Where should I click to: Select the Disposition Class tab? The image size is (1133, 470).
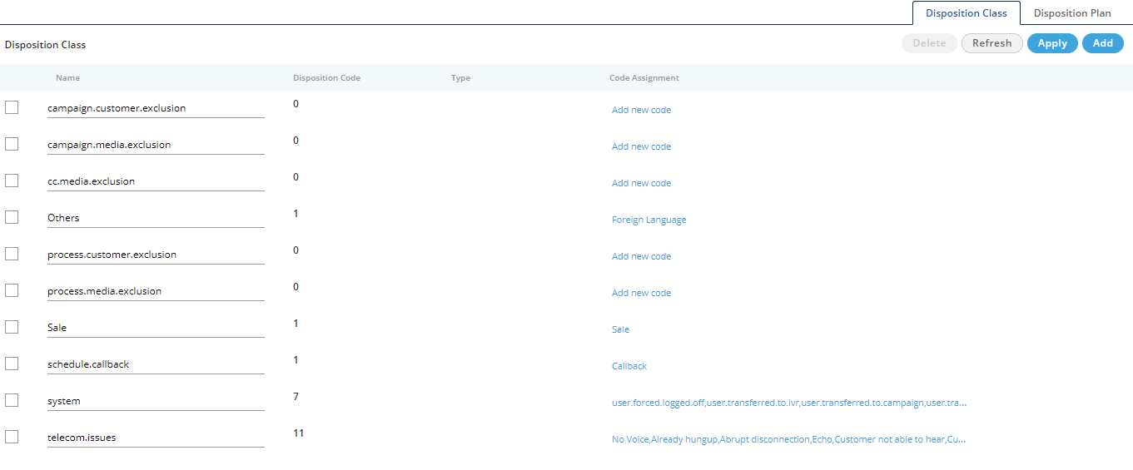click(x=966, y=13)
